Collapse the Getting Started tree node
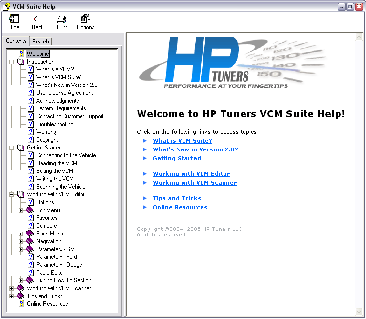Image resolution: width=366 pixels, height=319 pixels. [11, 148]
